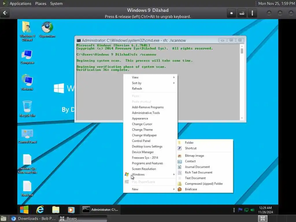This screenshot has height=222, width=296.
Task: Show hidden tray icons in guest taskbar
Action: click(x=234, y=210)
